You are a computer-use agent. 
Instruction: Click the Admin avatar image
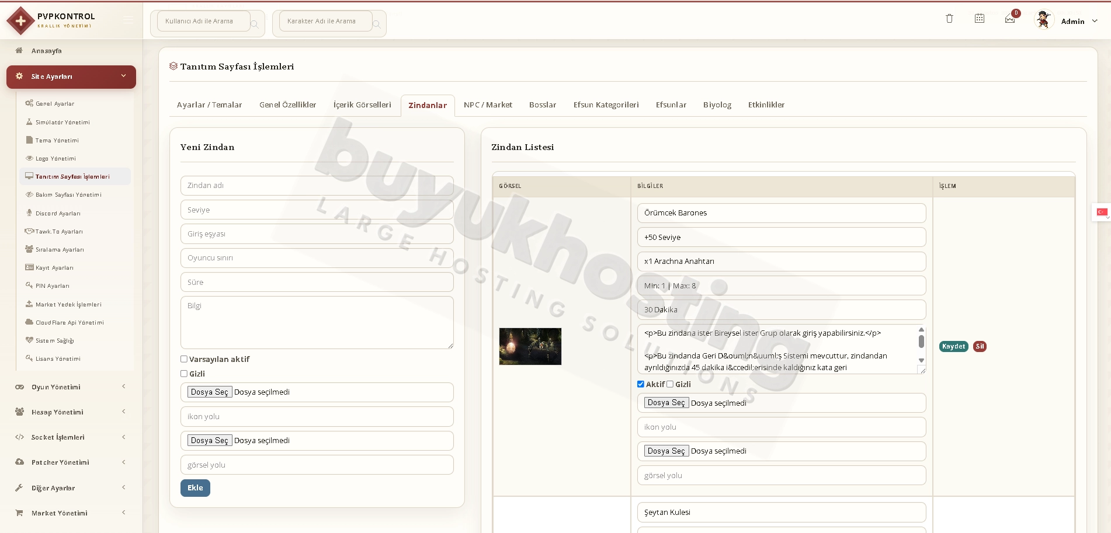[x=1043, y=20]
